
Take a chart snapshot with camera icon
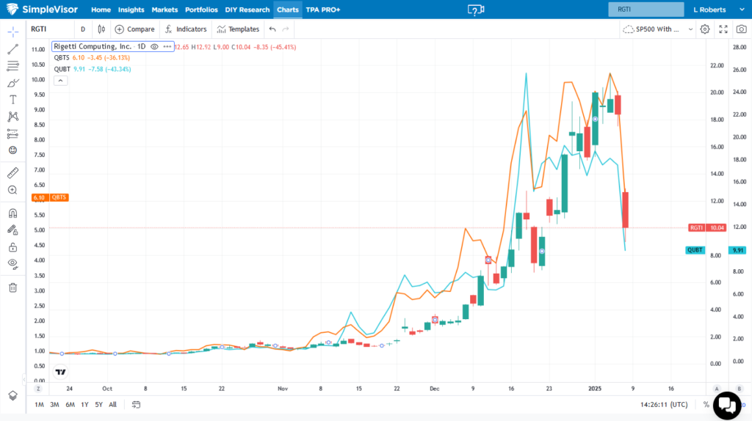point(742,29)
